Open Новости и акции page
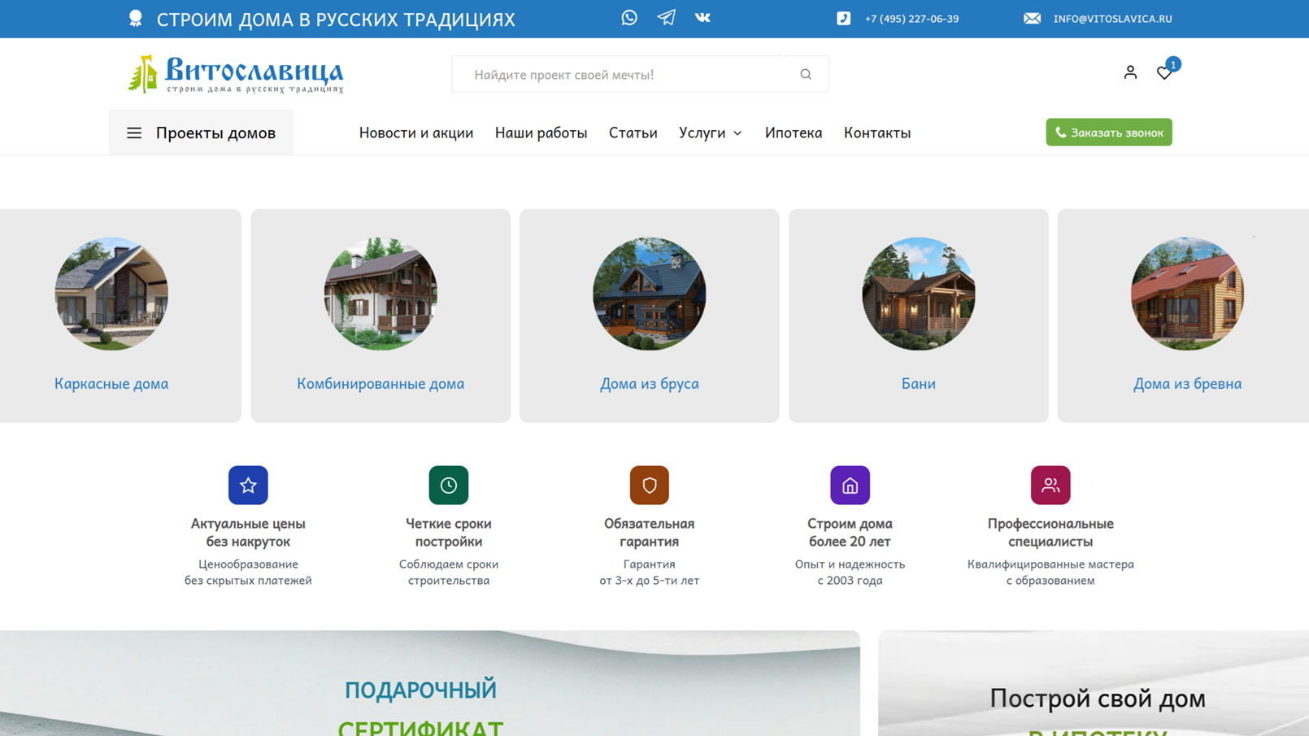The width and height of the screenshot is (1309, 736). coord(416,133)
